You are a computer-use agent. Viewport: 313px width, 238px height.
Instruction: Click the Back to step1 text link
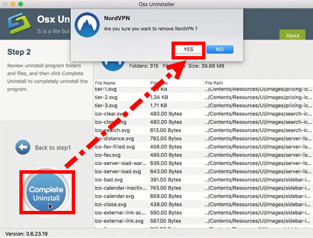click(53, 148)
